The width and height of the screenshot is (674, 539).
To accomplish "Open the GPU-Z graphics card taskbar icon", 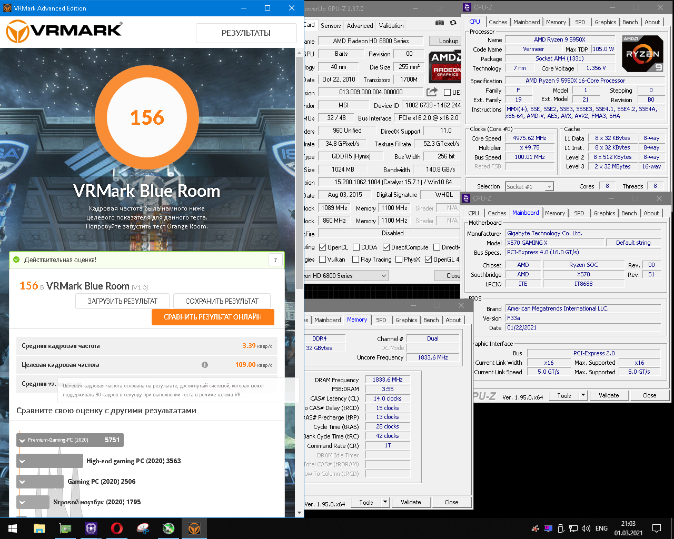I will click(65, 528).
